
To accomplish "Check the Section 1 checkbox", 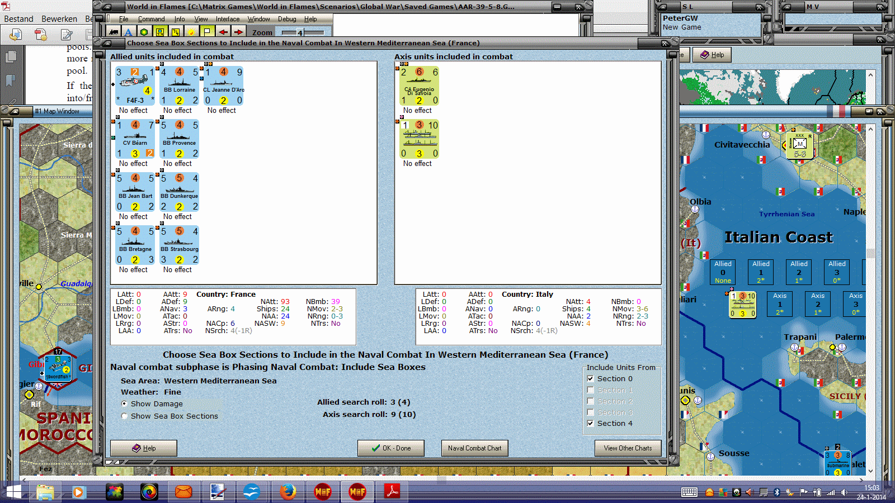I will coord(590,390).
